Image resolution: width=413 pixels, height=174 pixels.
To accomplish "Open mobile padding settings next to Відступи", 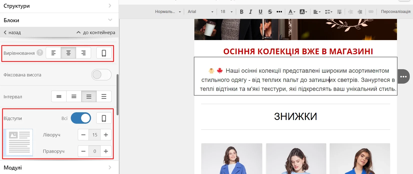I will 104,118.
